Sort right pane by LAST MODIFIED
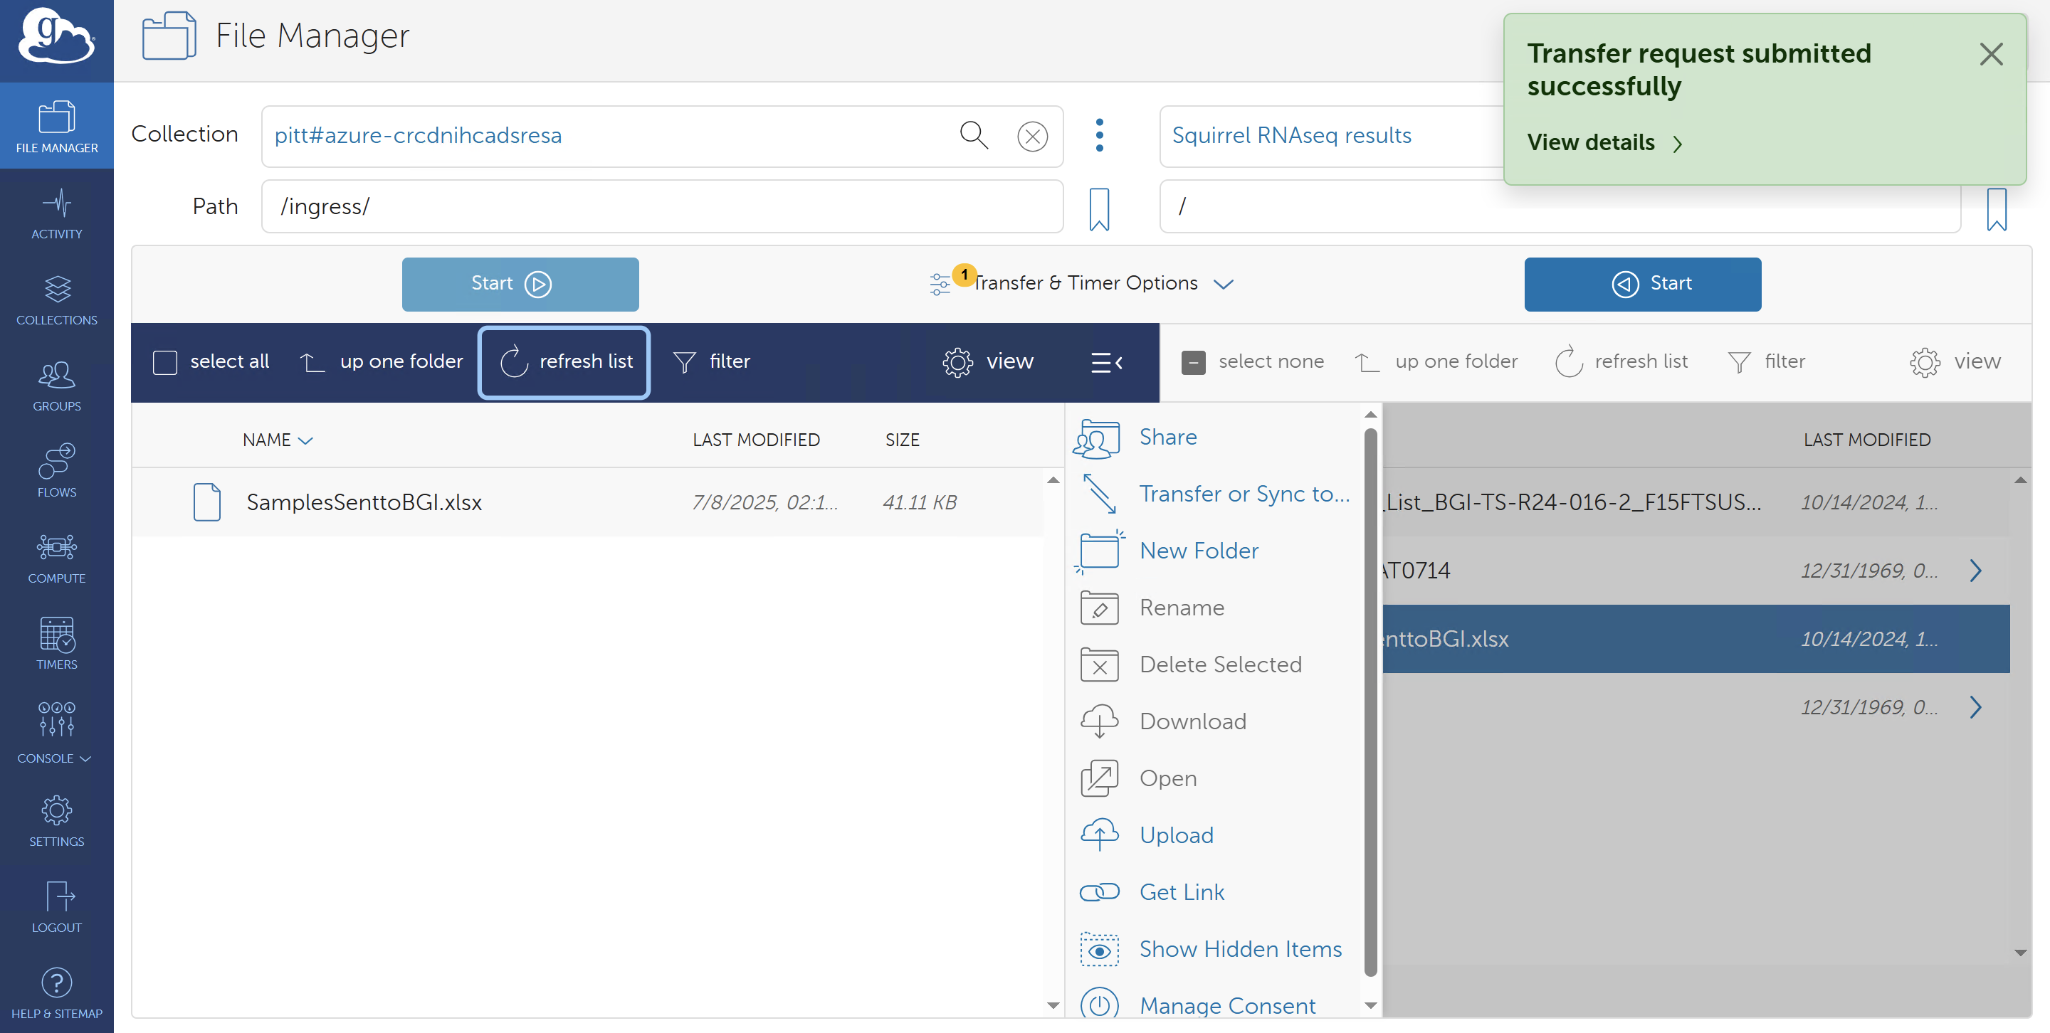 coord(1866,440)
